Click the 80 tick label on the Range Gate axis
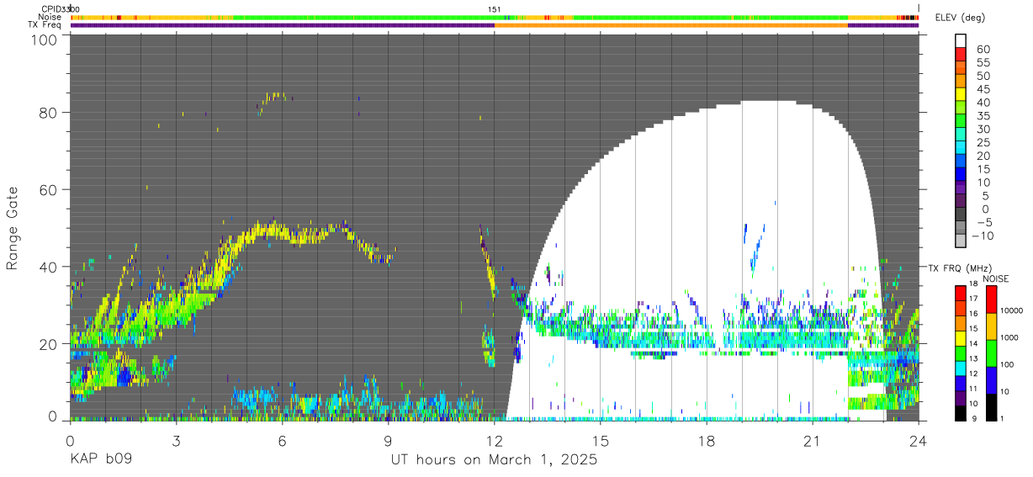This screenshot has height=477, width=1033. point(48,112)
